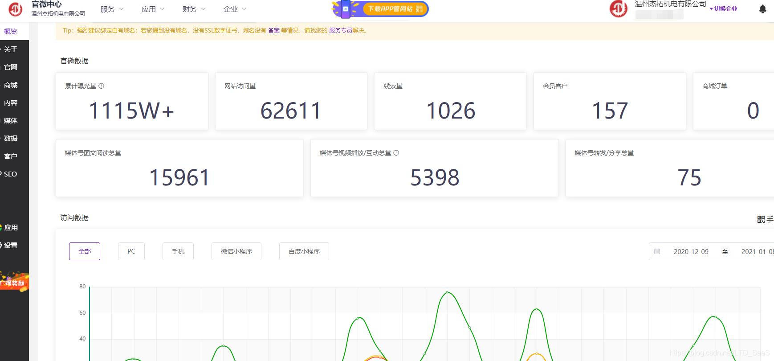
Task: Click the 线索量 1026 card
Action: [x=450, y=101]
